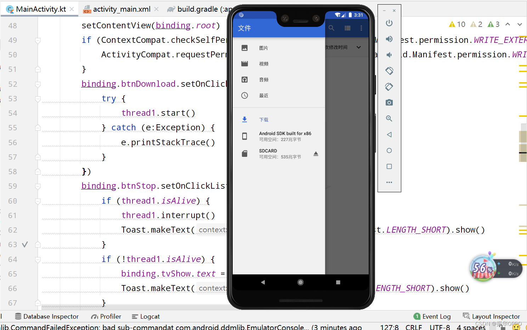Viewport: 527px width, 330px height.
Task: Fold if block at line 64
Action: coord(38,260)
